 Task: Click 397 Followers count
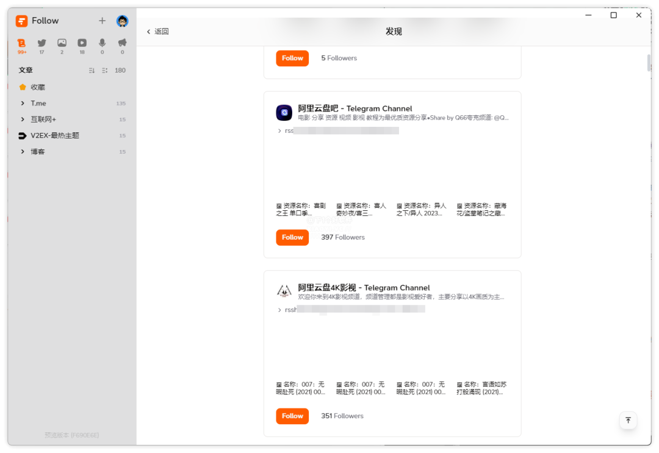point(343,237)
